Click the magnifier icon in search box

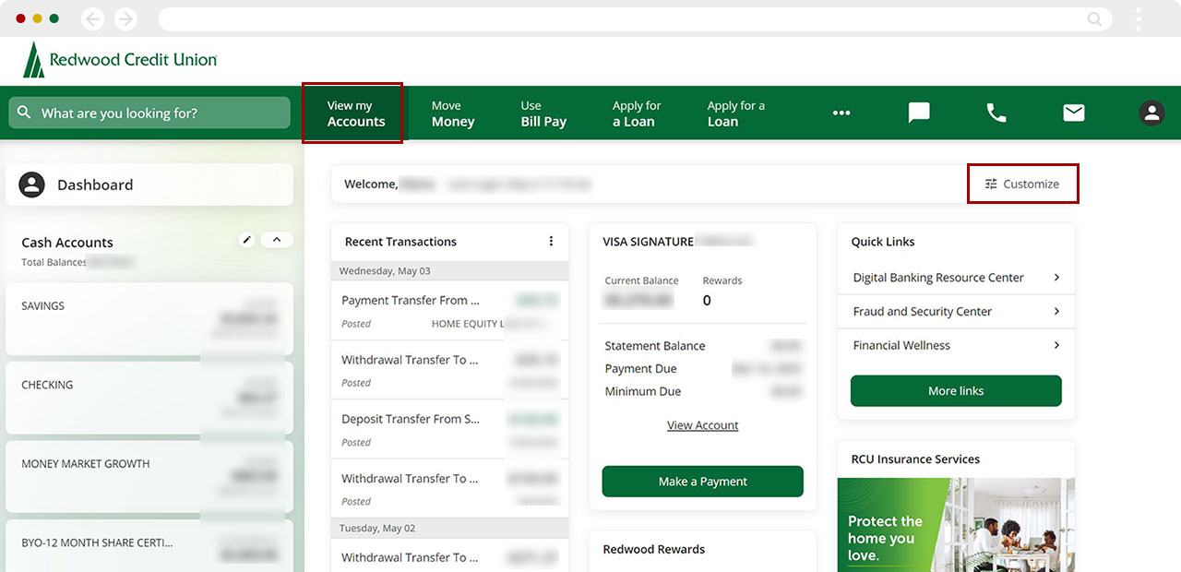[25, 113]
